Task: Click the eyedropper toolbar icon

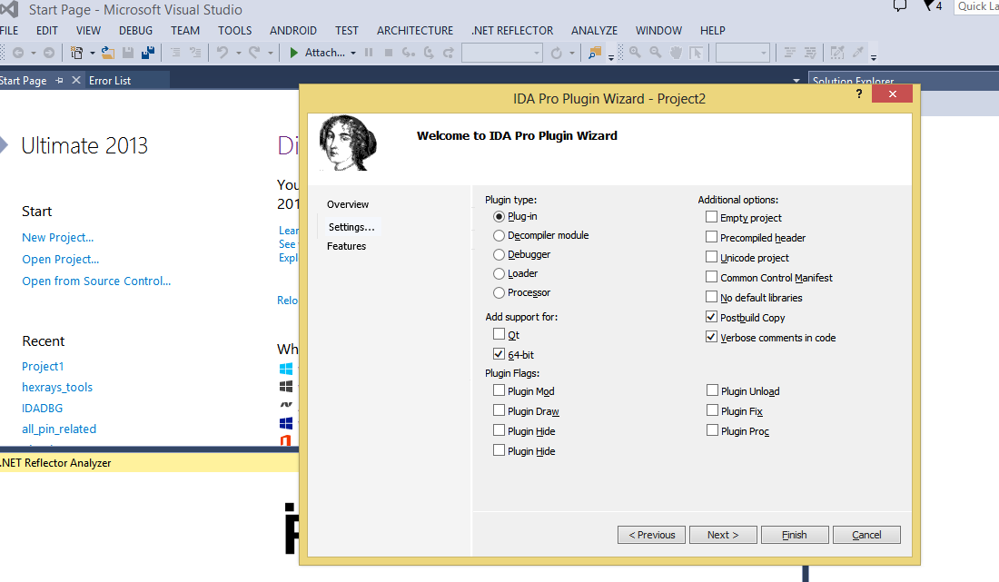Action: (858, 53)
